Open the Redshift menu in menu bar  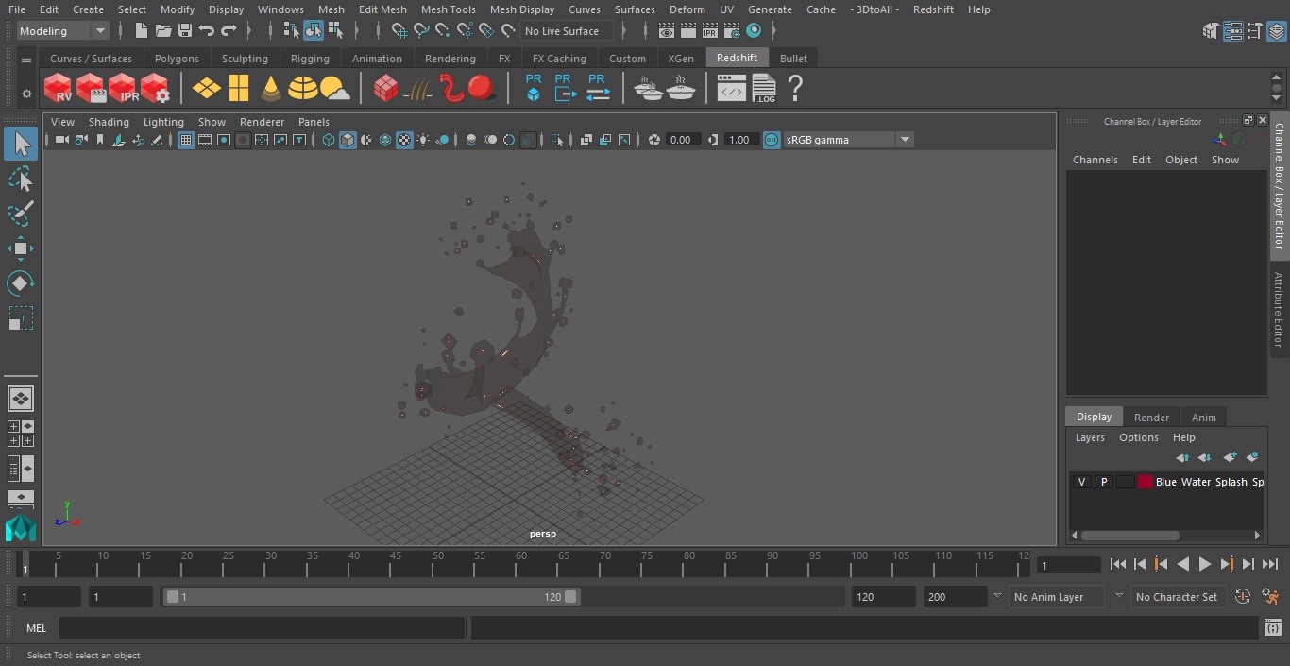point(932,9)
